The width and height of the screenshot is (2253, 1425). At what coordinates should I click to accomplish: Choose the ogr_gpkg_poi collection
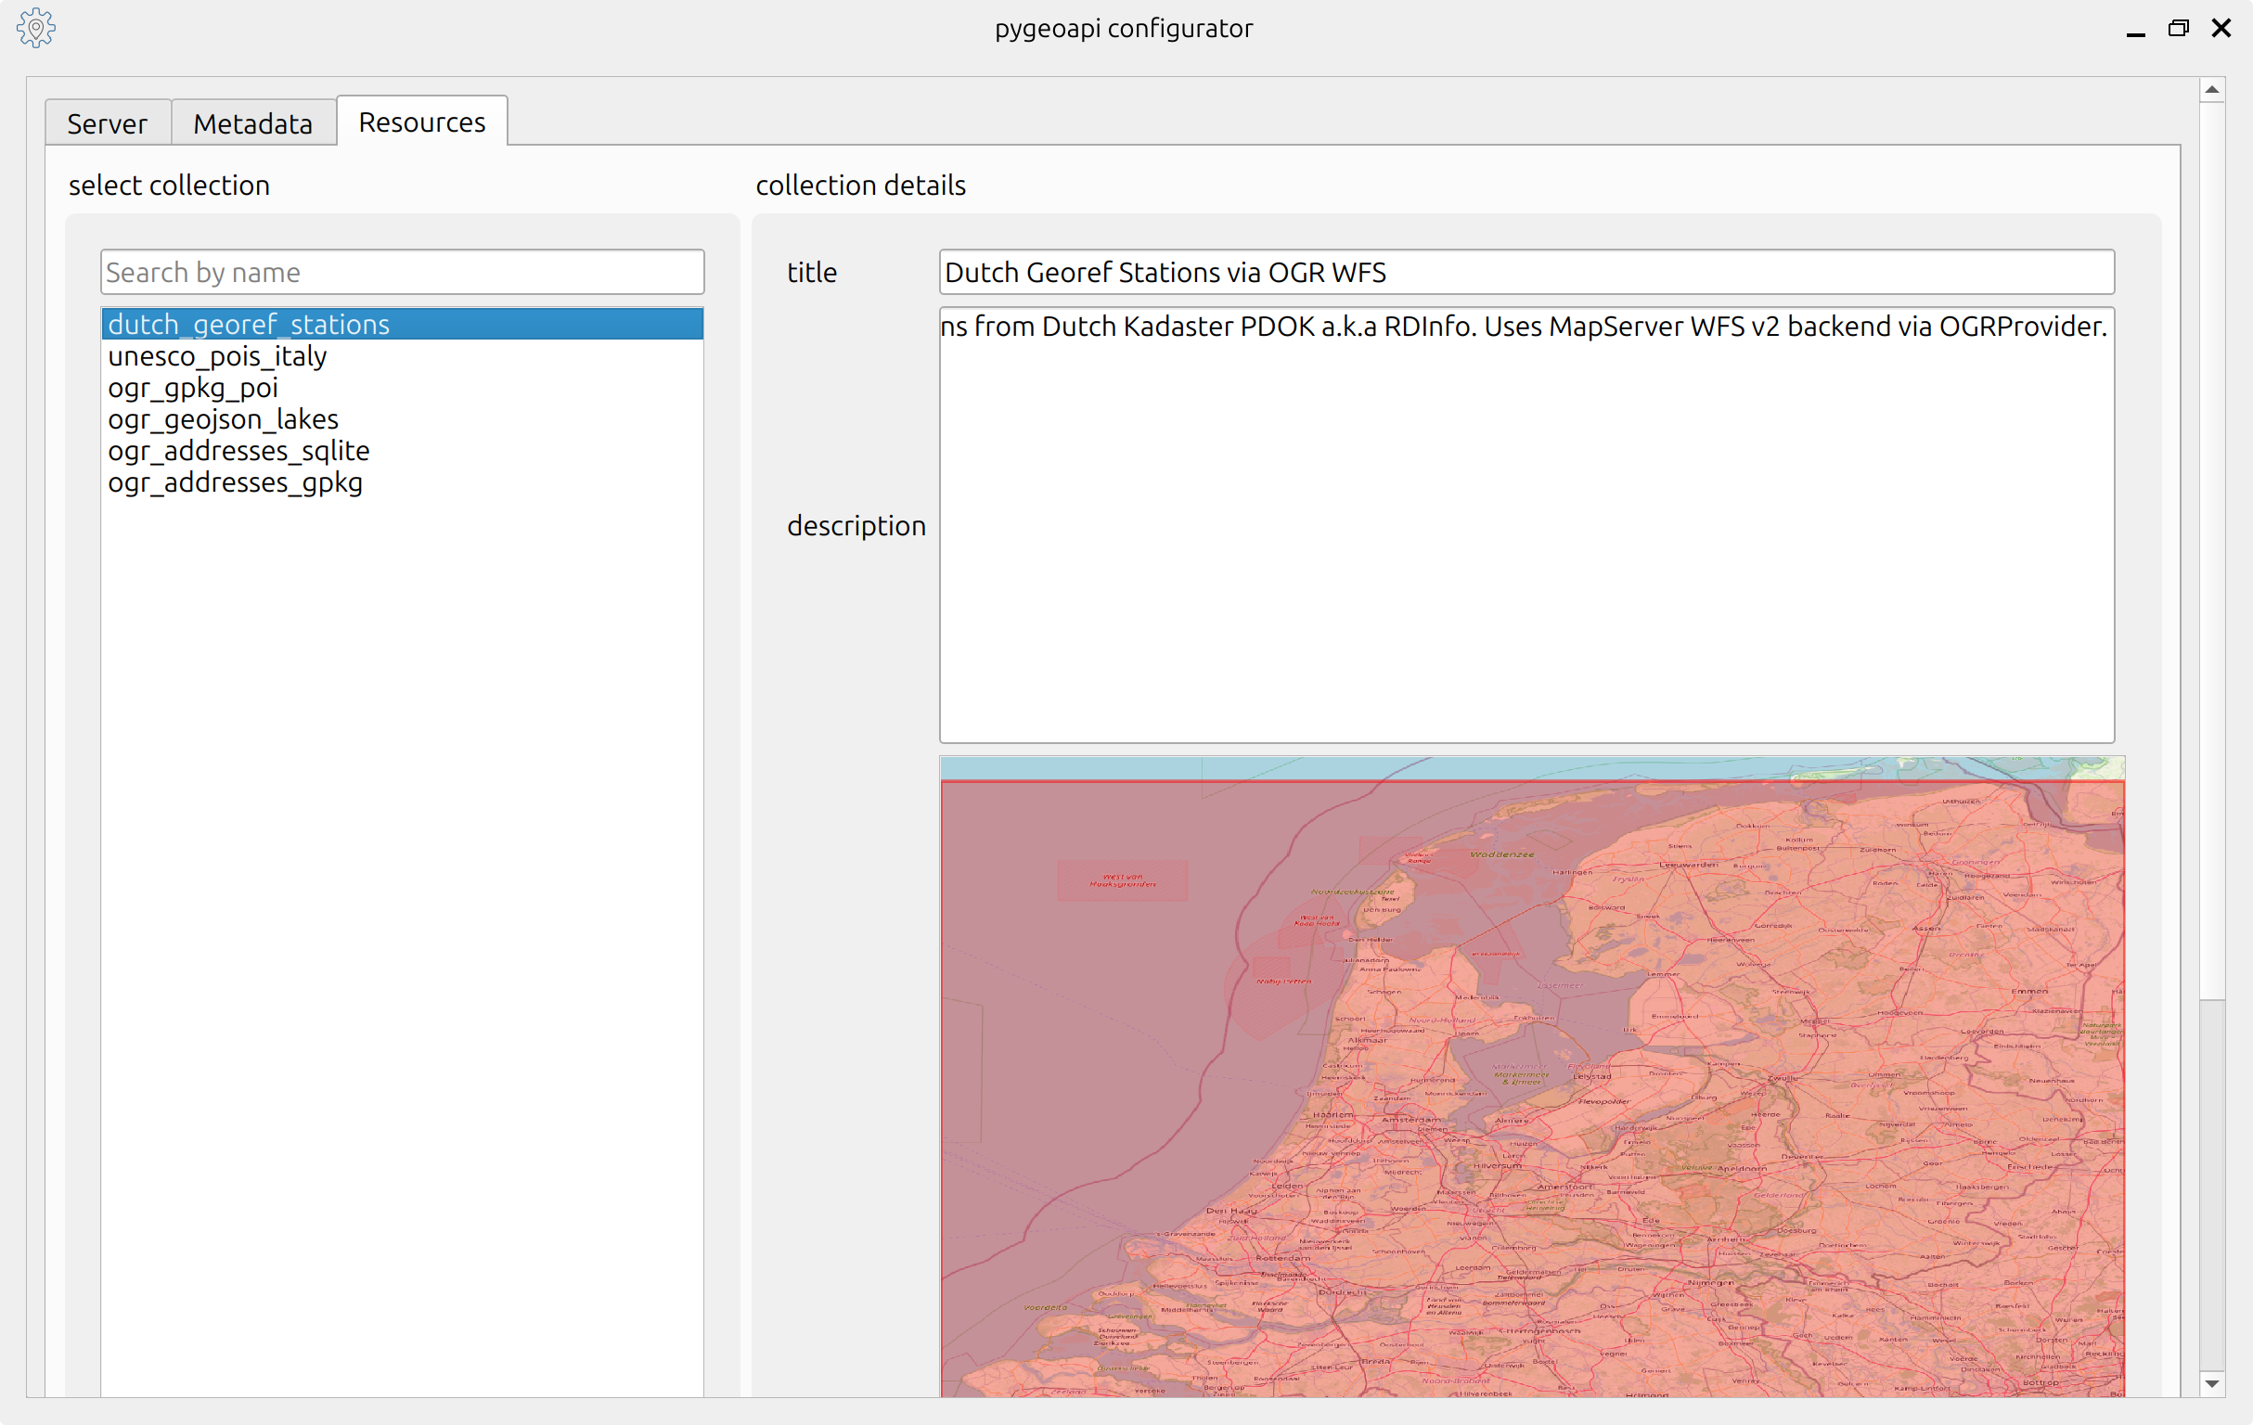[x=193, y=388]
